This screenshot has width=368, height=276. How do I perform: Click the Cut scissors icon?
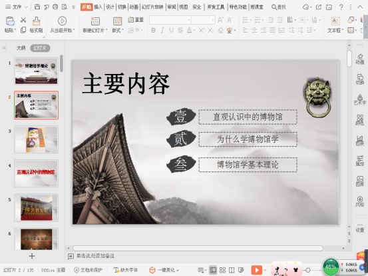pos(23,20)
